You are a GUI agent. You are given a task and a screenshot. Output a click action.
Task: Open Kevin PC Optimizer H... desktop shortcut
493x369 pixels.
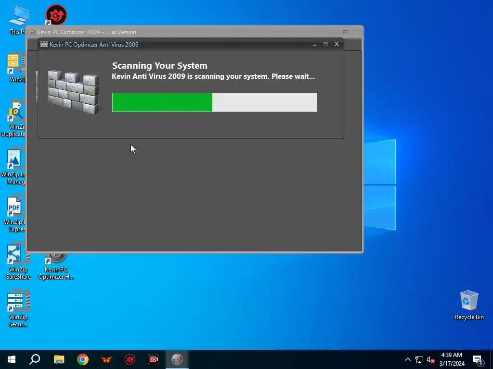56,267
